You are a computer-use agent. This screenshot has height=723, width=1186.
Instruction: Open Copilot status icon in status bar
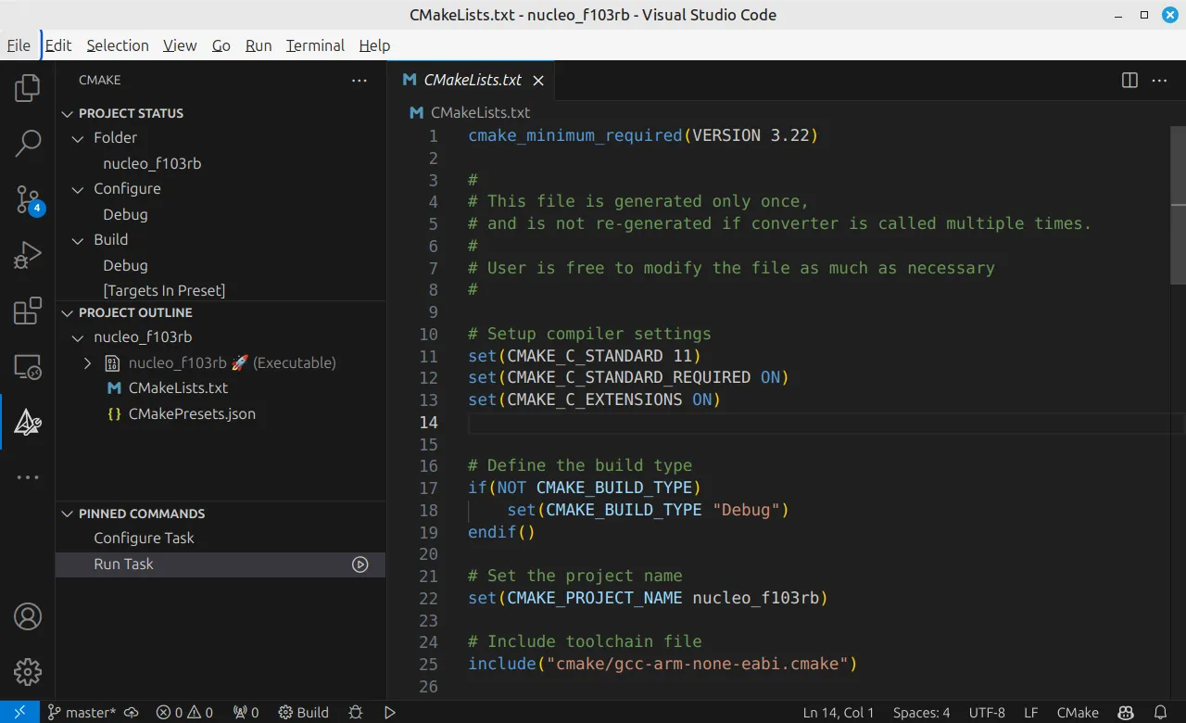[x=1127, y=712]
